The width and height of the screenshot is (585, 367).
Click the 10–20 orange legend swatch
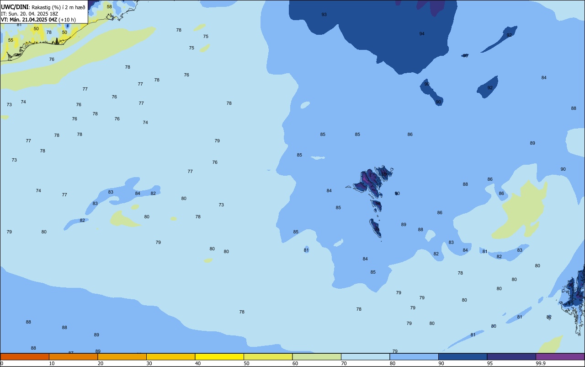(x=73, y=356)
